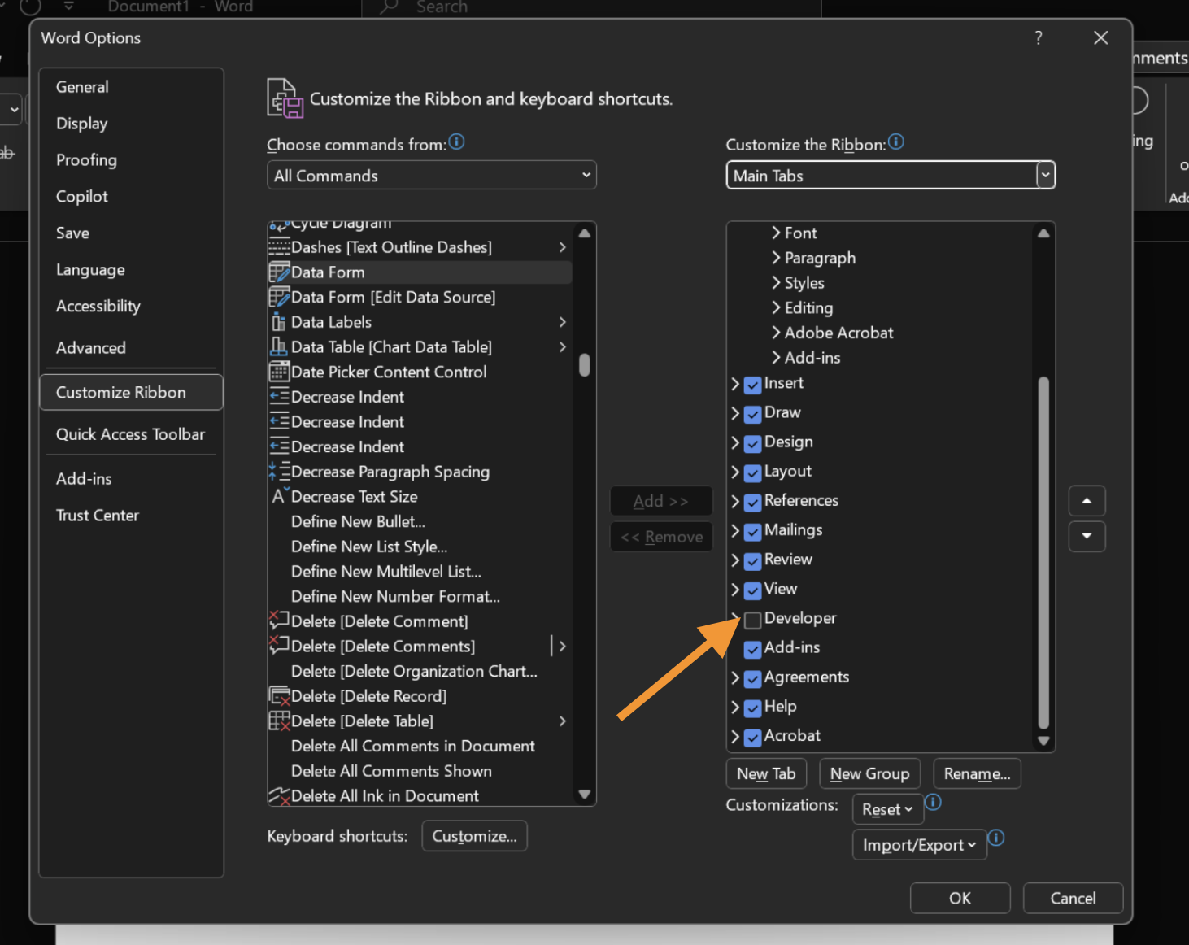The height and width of the screenshot is (945, 1189).
Task: Expand the References tab tree node
Action: tap(735, 502)
